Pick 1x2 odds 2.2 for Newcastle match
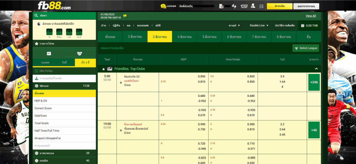The width and height of the screenshot is (356, 164). coord(282,124)
